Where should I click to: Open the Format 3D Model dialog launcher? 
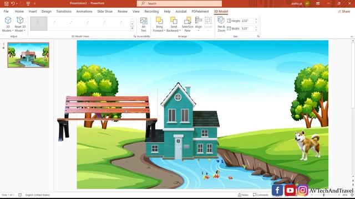[135, 36]
